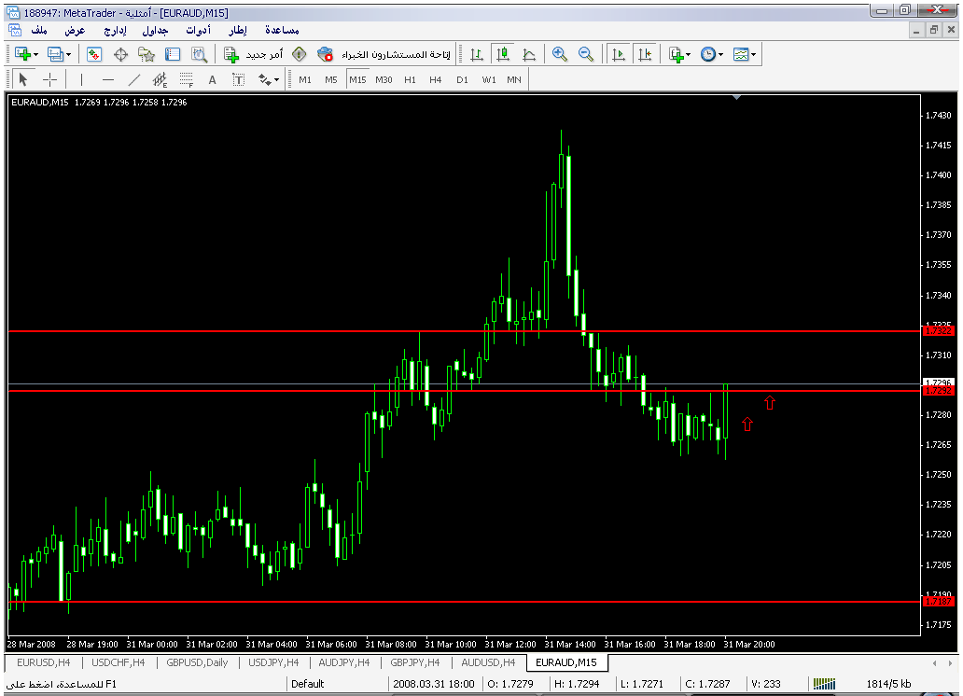
Task: Open the Market Watch window
Action: coord(94,55)
